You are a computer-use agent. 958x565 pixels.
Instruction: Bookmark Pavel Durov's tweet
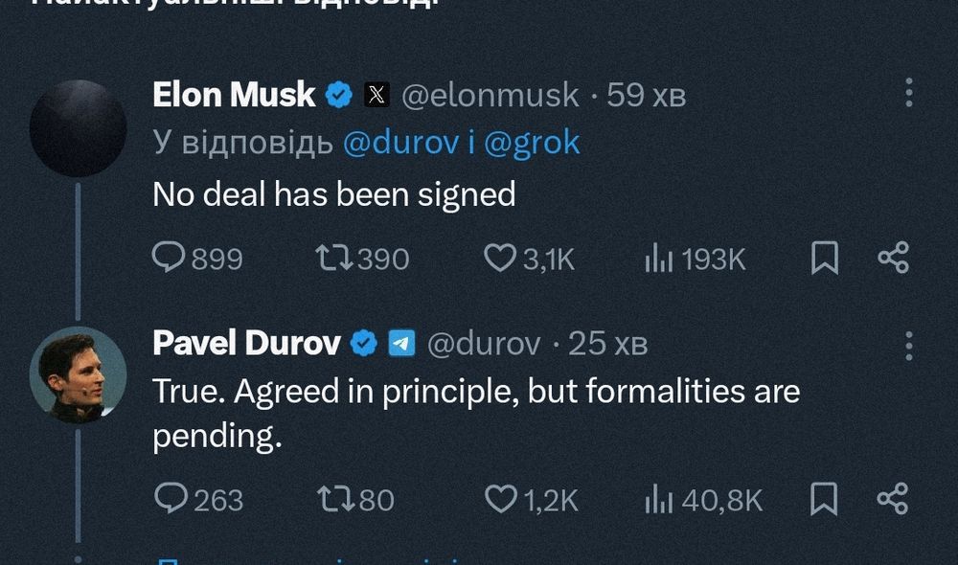(824, 498)
